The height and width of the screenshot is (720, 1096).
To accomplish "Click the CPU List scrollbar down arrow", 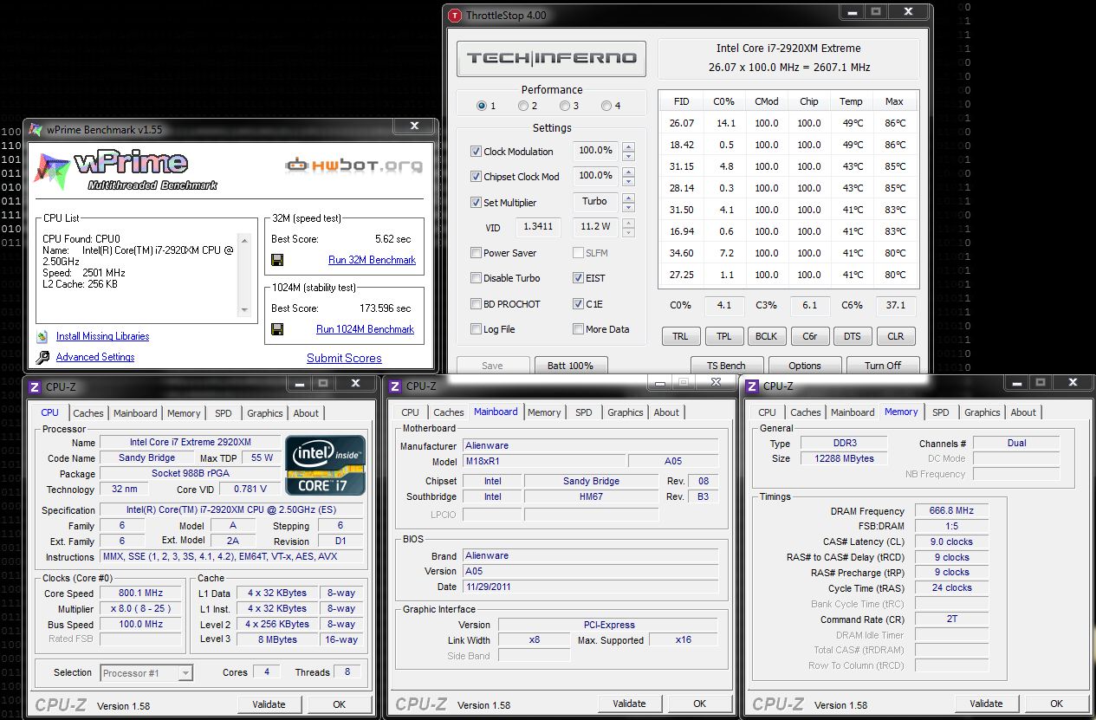I will pos(244,310).
